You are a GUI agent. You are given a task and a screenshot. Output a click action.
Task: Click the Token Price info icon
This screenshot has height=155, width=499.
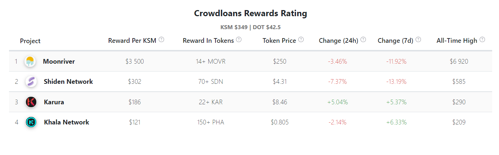click(301, 40)
